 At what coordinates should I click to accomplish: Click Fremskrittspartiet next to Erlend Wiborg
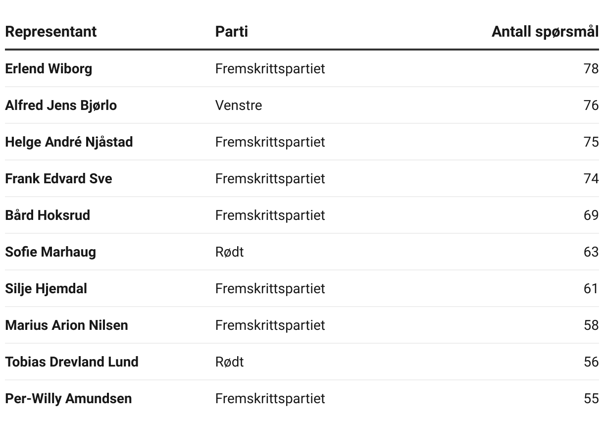click(270, 68)
